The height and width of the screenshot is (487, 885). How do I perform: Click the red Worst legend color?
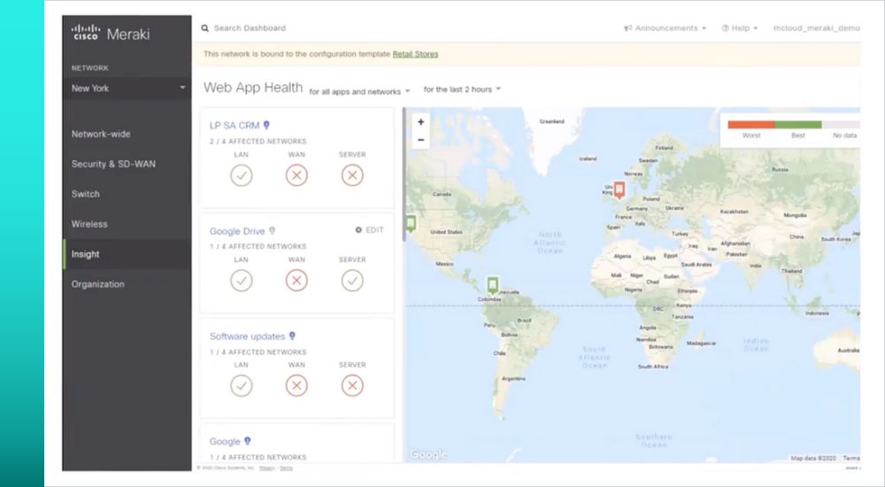750,124
